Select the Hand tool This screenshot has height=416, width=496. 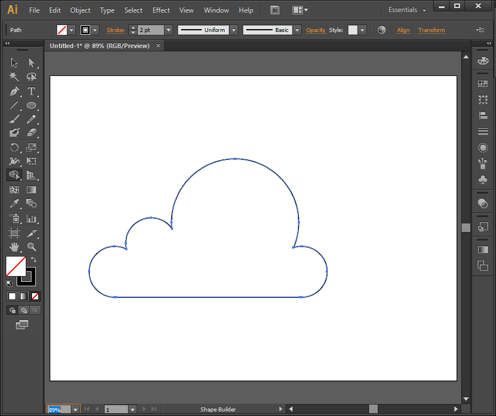click(14, 246)
